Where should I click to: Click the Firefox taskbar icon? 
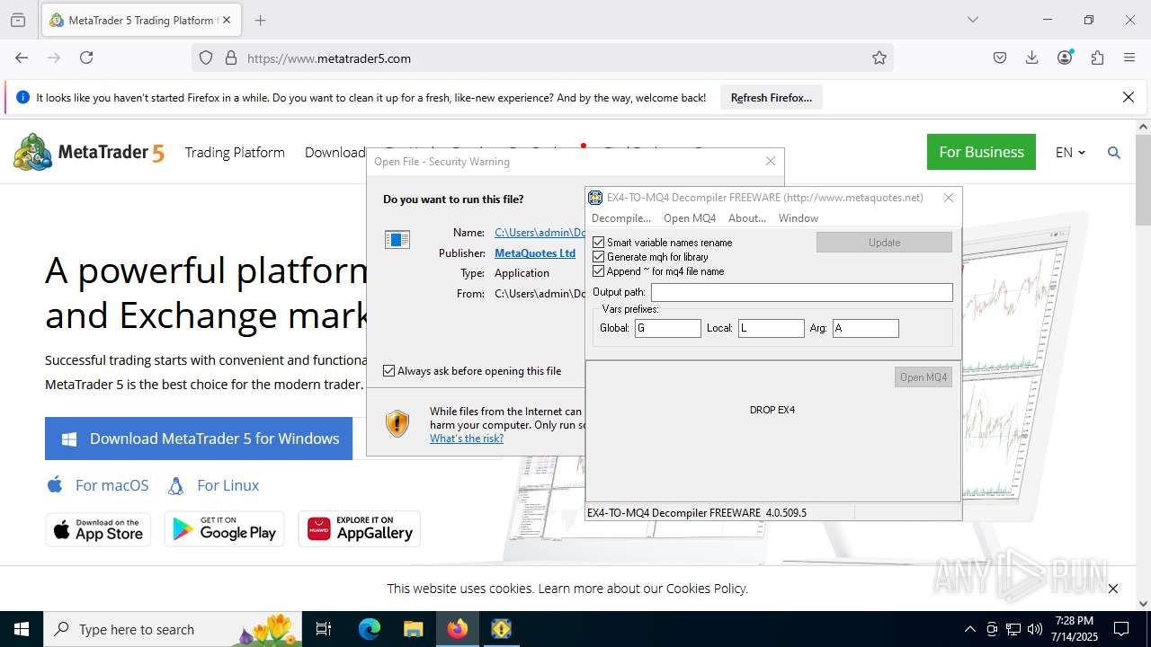458,629
